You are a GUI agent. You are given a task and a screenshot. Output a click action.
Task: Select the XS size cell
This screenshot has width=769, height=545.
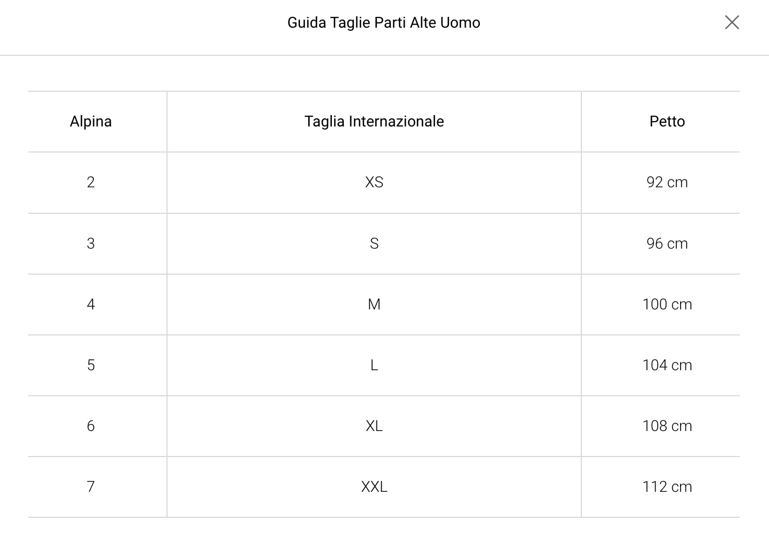coord(374,182)
